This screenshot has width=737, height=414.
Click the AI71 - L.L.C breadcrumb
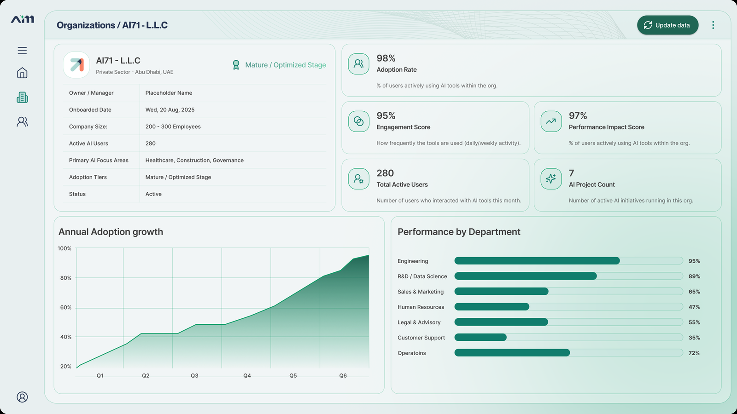tap(145, 25)
